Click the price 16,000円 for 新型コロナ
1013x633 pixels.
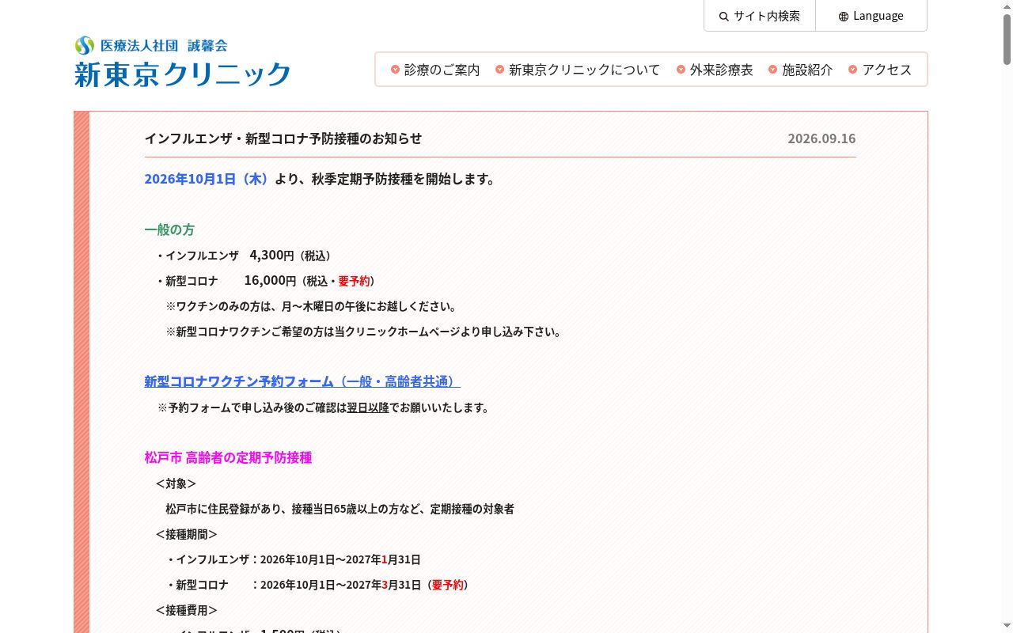pos(270,280)
